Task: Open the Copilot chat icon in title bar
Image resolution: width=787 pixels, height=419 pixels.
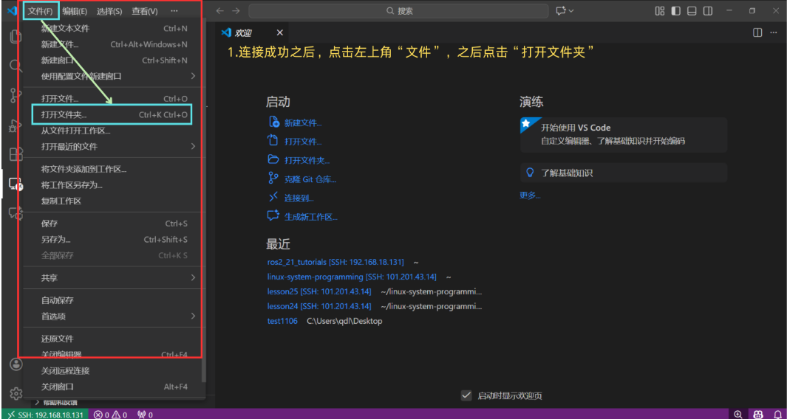Action: [561, 10]
